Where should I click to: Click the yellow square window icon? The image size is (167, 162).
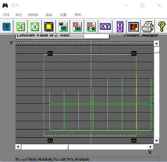[49, 27]
